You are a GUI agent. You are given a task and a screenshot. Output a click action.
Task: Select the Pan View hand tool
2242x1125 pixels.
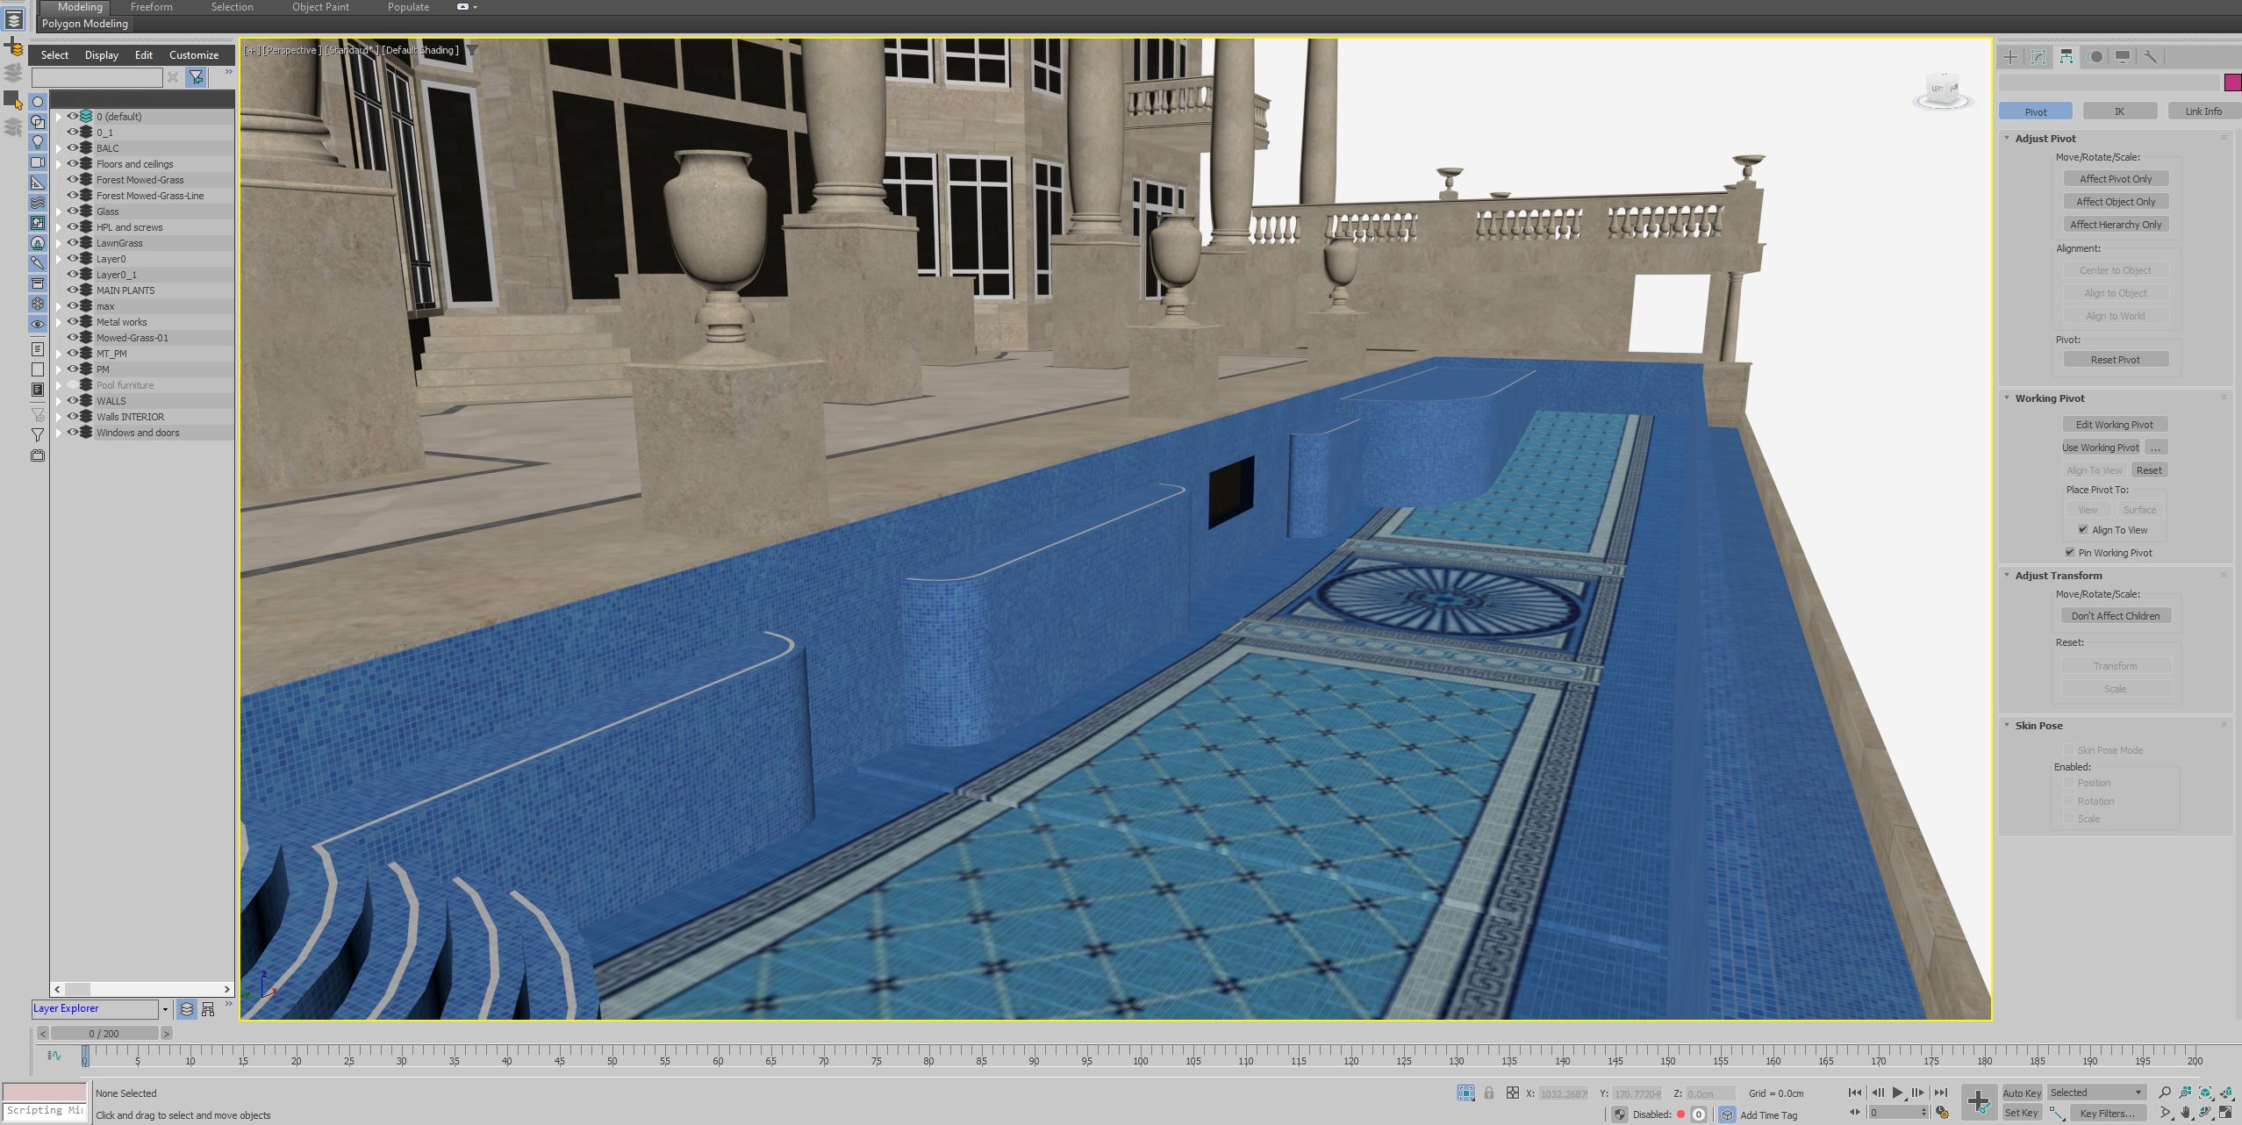pos(2186,1113)
